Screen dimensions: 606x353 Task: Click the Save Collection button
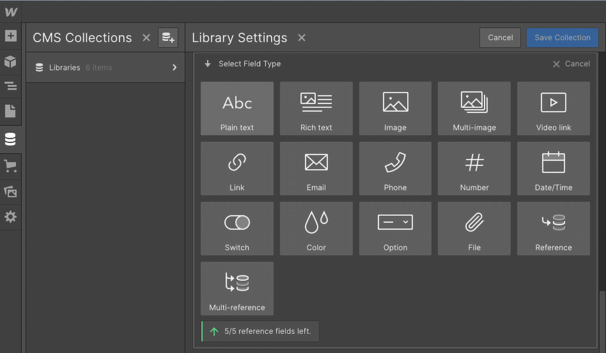tap(562, 38)
